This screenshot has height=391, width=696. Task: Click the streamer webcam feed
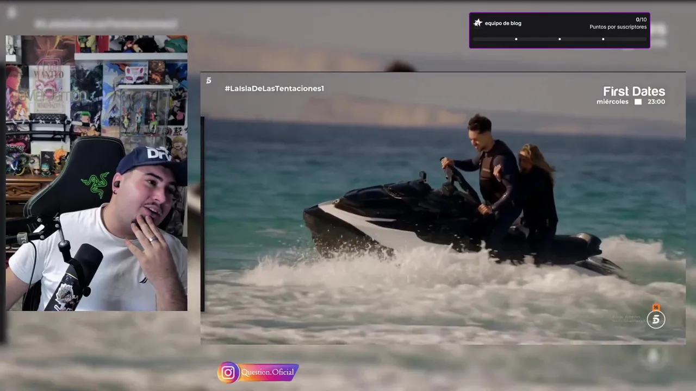(x=97, y=173)
